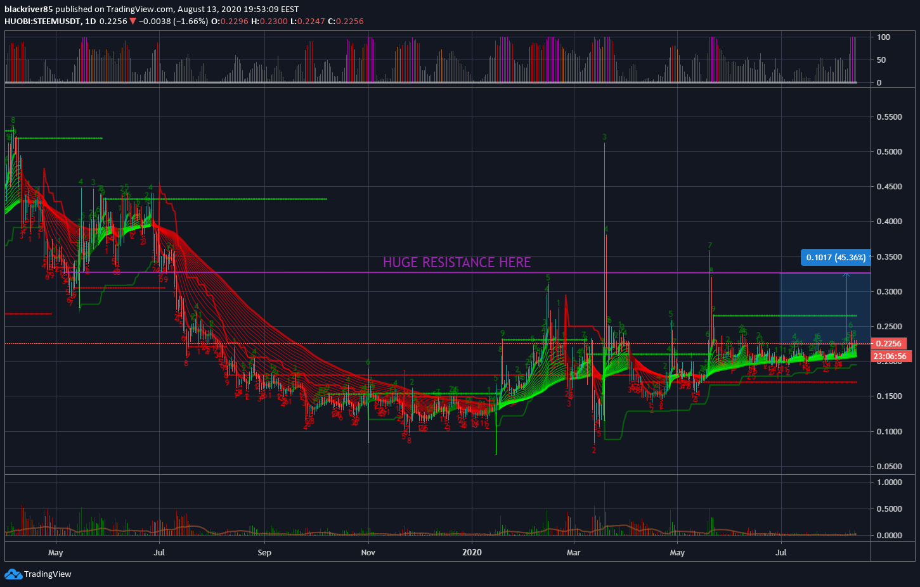This screenshot has height=587, width=920.
Task: Click the Jul label at the right end
Action: pos(781,553)
